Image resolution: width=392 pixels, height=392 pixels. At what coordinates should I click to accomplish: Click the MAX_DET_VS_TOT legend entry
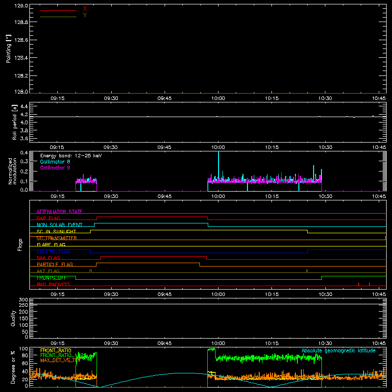[x=60, y=360]
